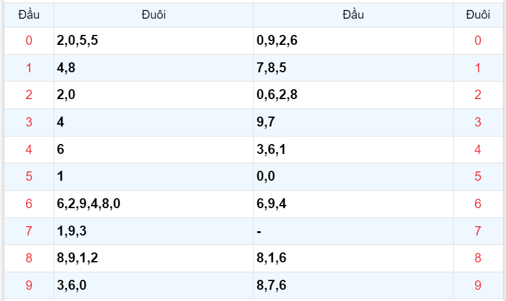506x301 pixels.
Task: Click the "6,9,4" cell
Action: [x=272, y=204]
